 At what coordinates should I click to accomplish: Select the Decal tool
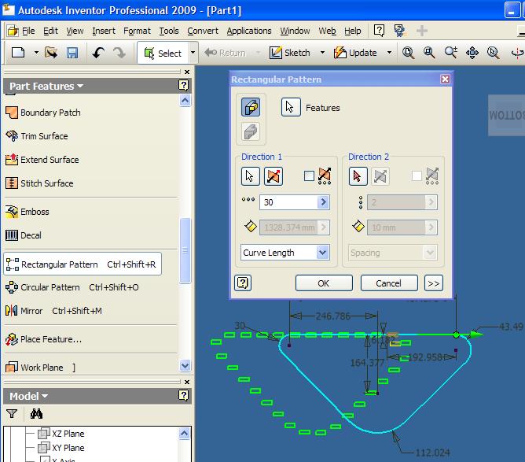(x=24, y=235)
